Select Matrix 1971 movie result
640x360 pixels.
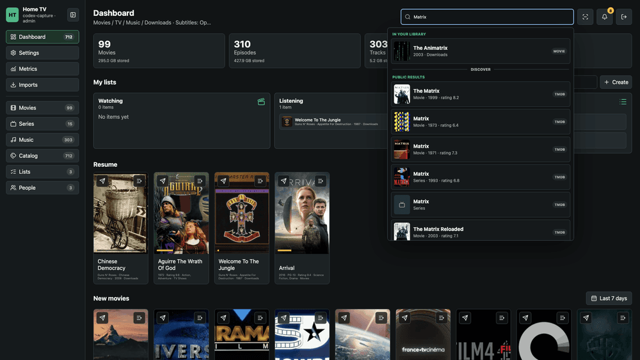click(x=481, y=149)
